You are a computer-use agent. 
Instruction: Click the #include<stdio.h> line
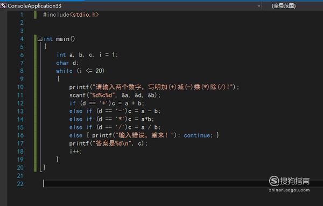tap(71, 15)
